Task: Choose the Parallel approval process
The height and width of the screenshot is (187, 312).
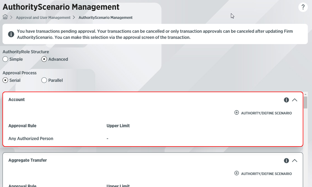Action: click(44, 80)
